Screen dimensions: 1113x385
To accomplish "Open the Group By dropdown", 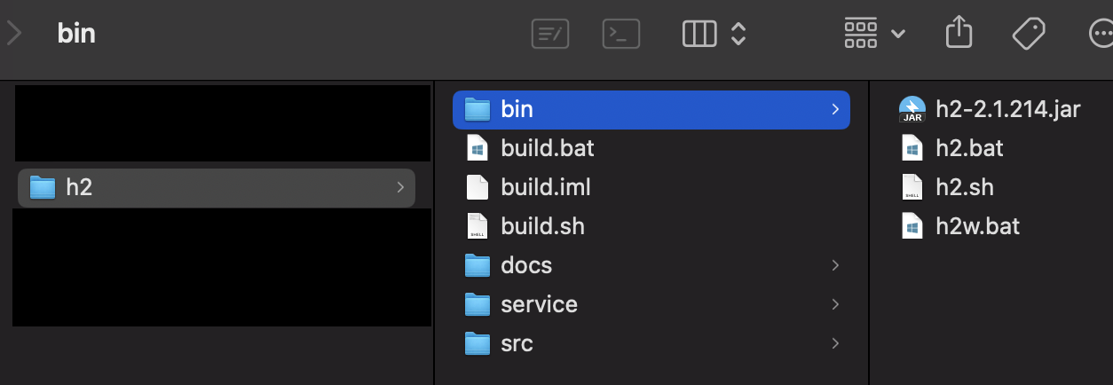I will [874, 34].
